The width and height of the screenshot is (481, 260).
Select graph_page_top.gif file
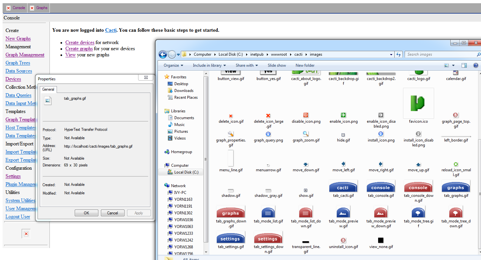point(456,115)
